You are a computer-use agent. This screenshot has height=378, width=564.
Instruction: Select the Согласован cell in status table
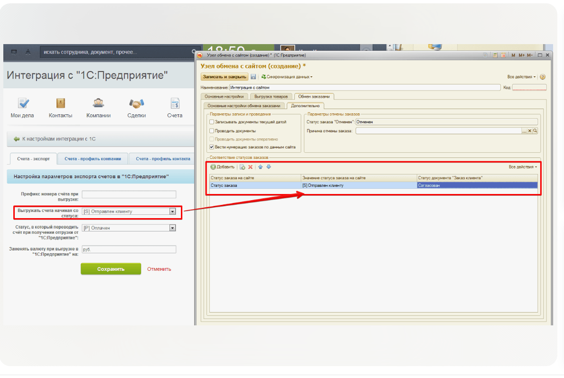(x=477, y=186)
